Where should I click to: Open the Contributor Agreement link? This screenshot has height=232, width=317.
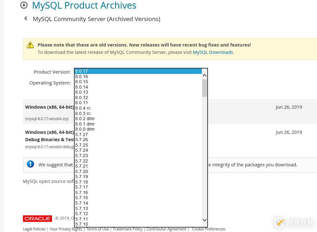tap(166, 229)
